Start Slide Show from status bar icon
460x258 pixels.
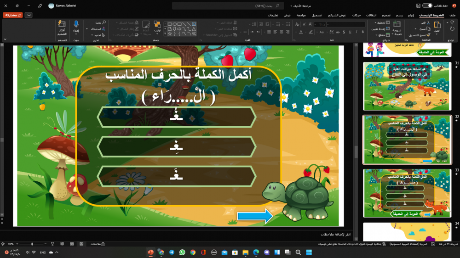click(52, 244)
